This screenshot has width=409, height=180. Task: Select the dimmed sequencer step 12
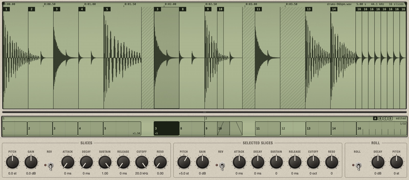293,128
